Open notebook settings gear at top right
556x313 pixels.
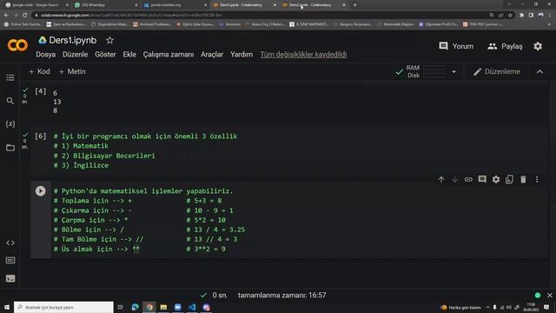538,46
